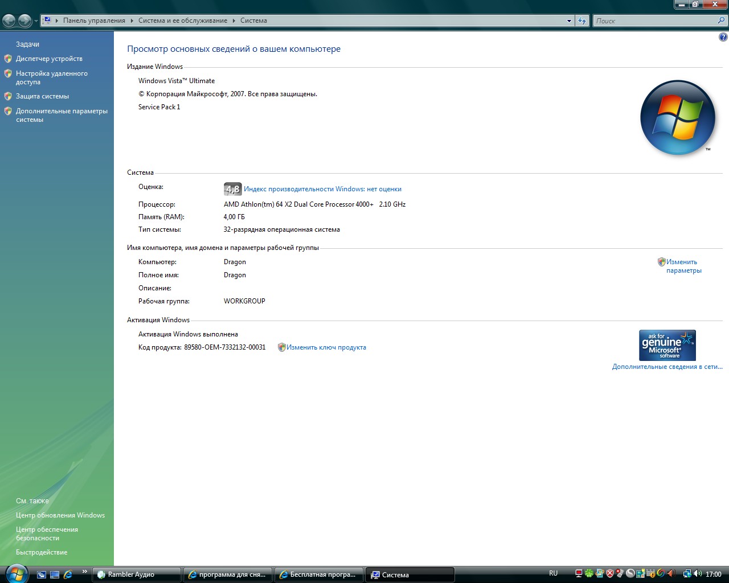Image resolution: width=729 pixels, height=583 pixels.
Task: Click Switch between windows quick launch icon
Action: coord(42,574)
